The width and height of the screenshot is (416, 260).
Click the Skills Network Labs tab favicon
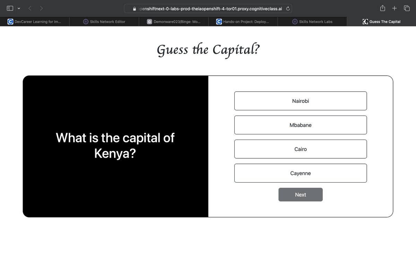tap(295, 22)
